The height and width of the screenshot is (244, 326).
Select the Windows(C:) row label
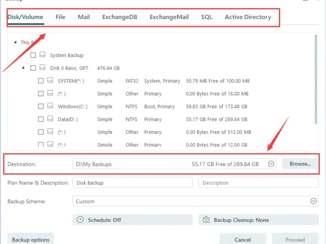click(73, 107)
